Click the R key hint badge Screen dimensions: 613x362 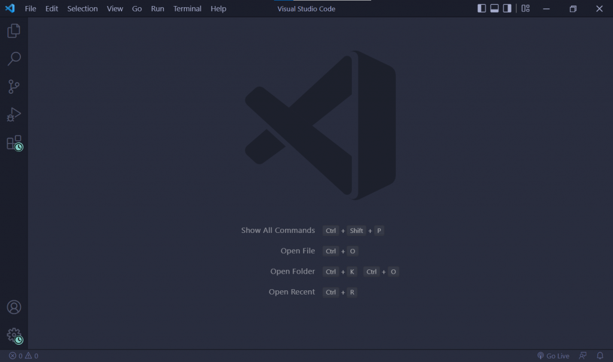(x=352, y=292)
